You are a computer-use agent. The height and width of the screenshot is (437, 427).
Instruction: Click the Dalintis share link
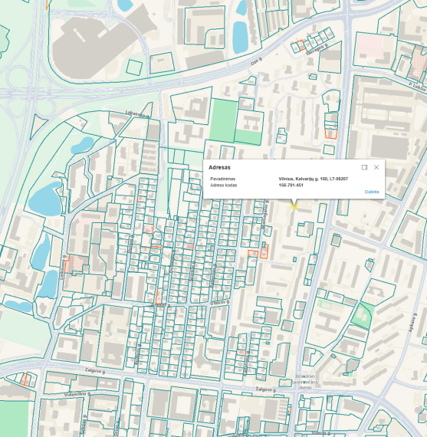[x=372, y=192]
